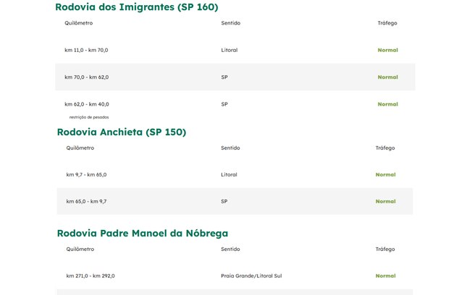Click Normal status for km 65,0 - km 9,7

[385, 201]
